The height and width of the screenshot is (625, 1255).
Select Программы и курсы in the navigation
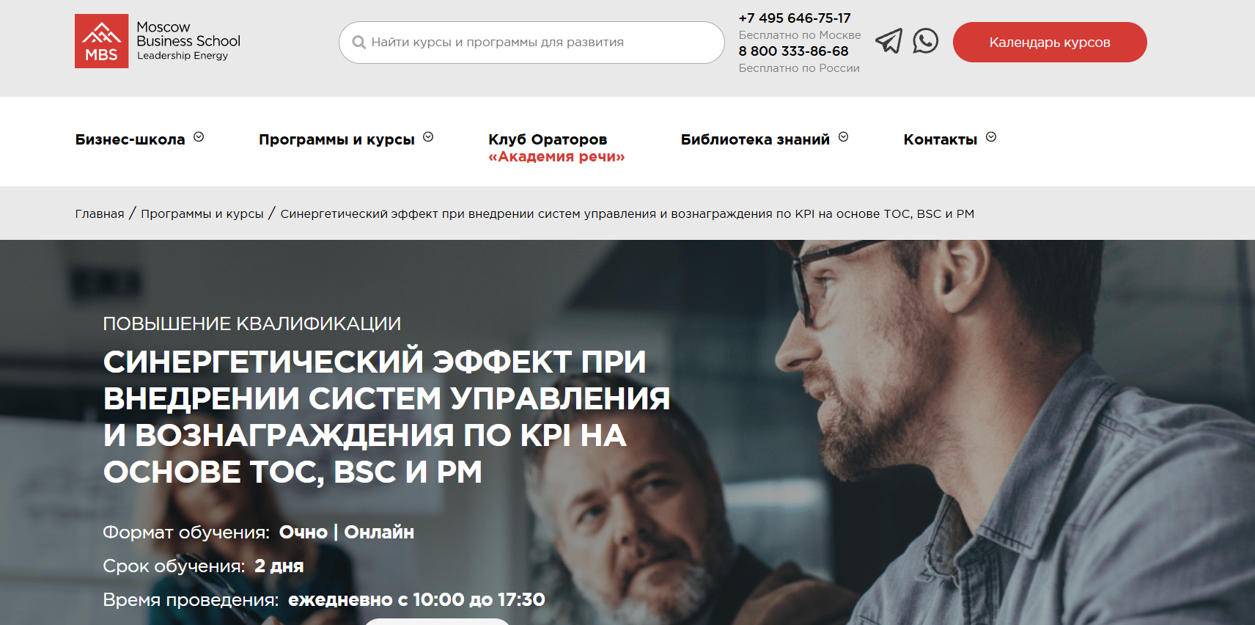pos(336,139)
